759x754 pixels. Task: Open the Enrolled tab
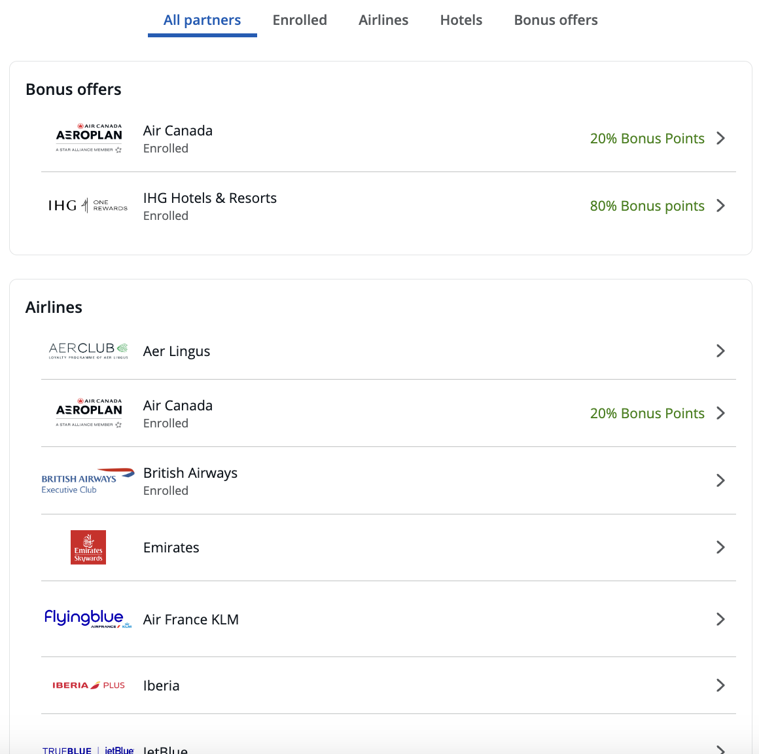pos(300,20)
